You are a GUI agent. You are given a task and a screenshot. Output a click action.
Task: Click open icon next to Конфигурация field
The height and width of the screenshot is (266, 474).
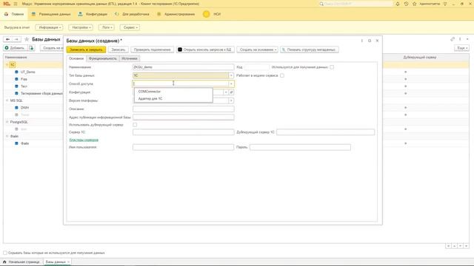pyautogui.click(x=231, y=92)
